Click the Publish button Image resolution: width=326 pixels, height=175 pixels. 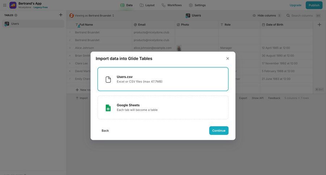314,5
